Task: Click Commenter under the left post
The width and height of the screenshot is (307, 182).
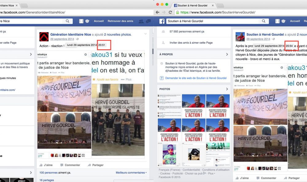Action: 70,165
